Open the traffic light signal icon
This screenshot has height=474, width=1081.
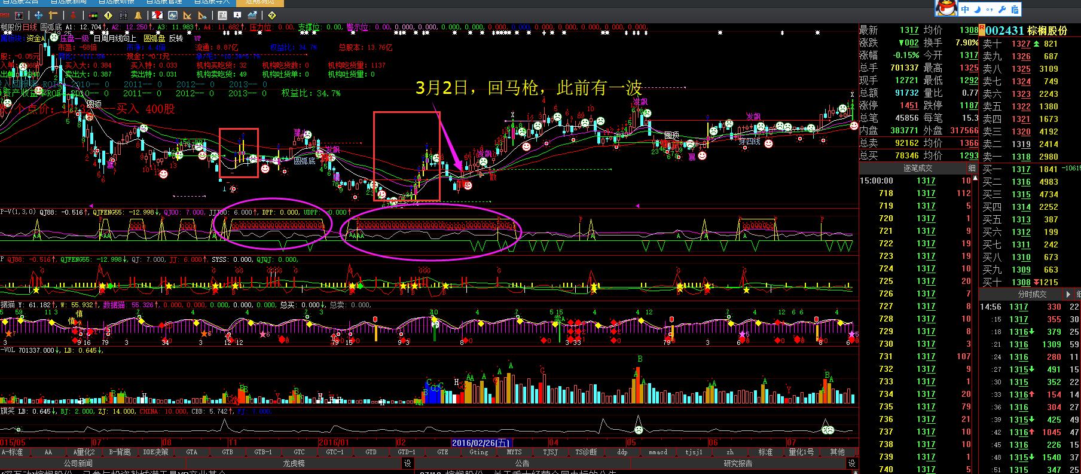click(93, 16)
